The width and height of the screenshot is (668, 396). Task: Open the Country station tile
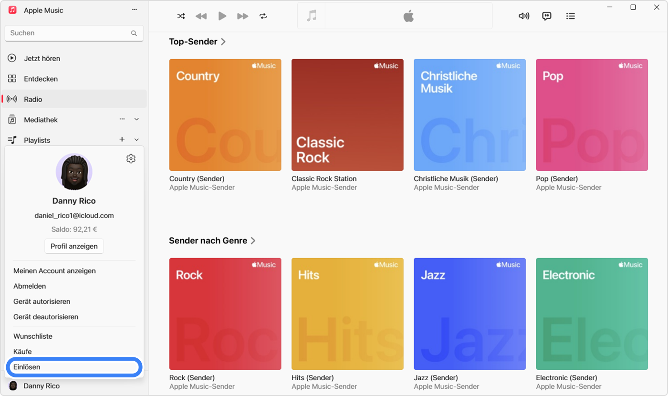225,115
